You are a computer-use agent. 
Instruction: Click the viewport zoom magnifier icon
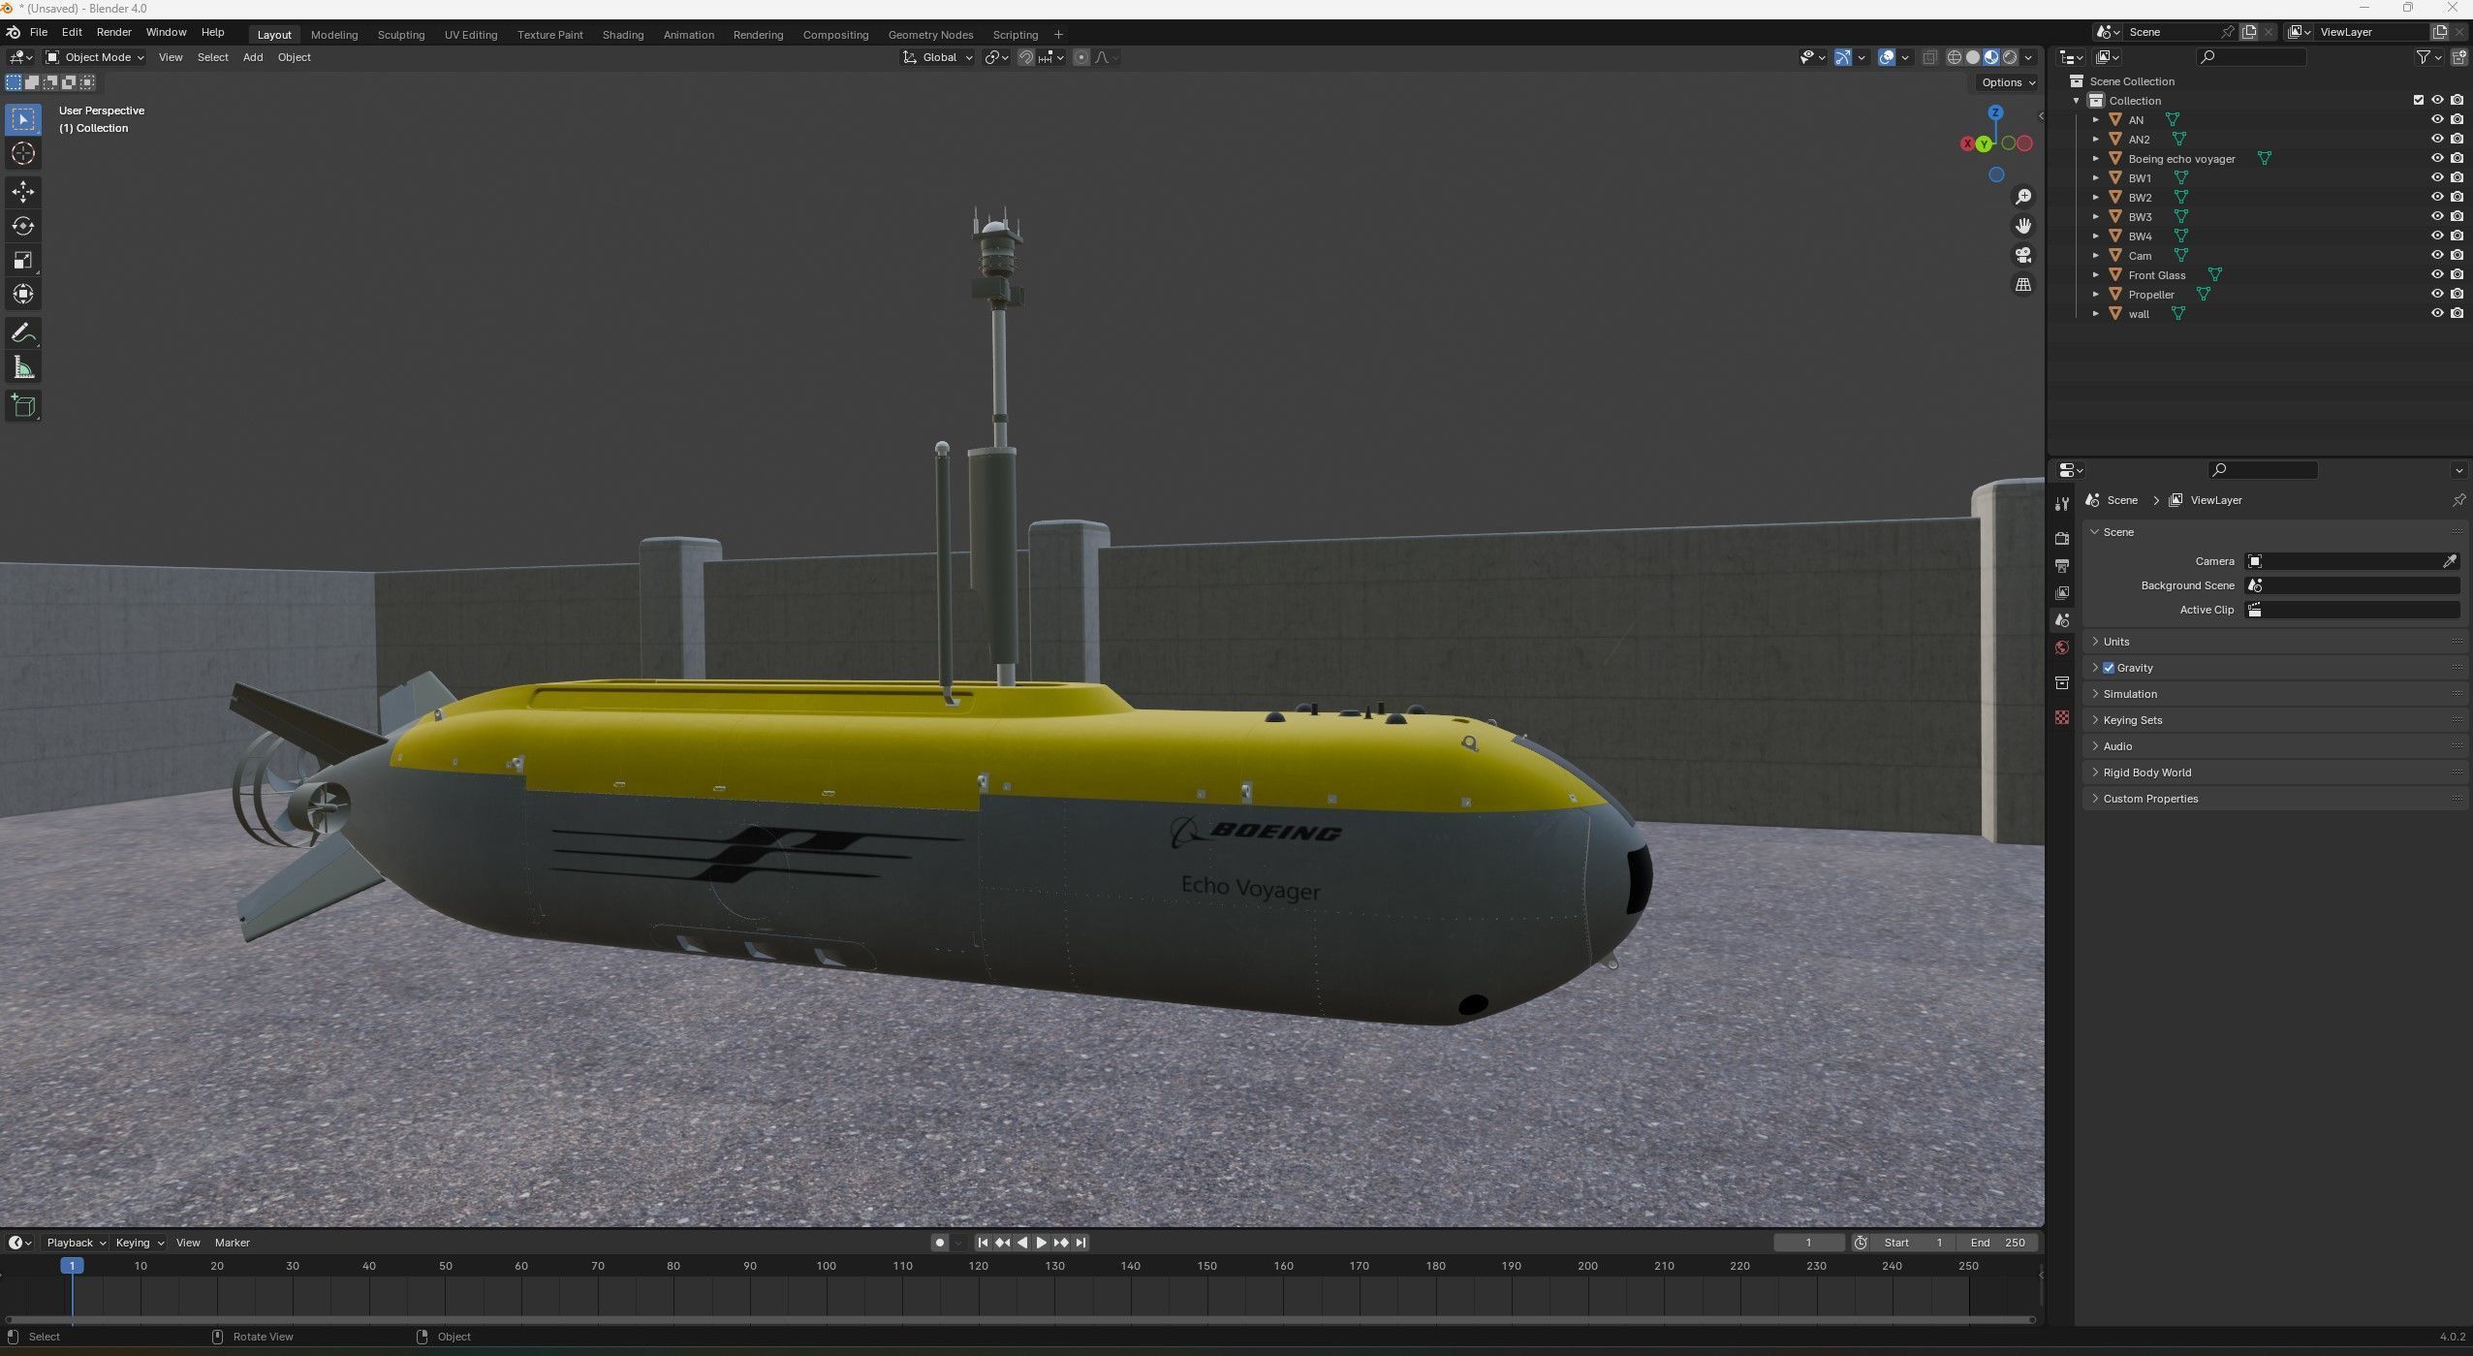click(x=2023, y=197)
